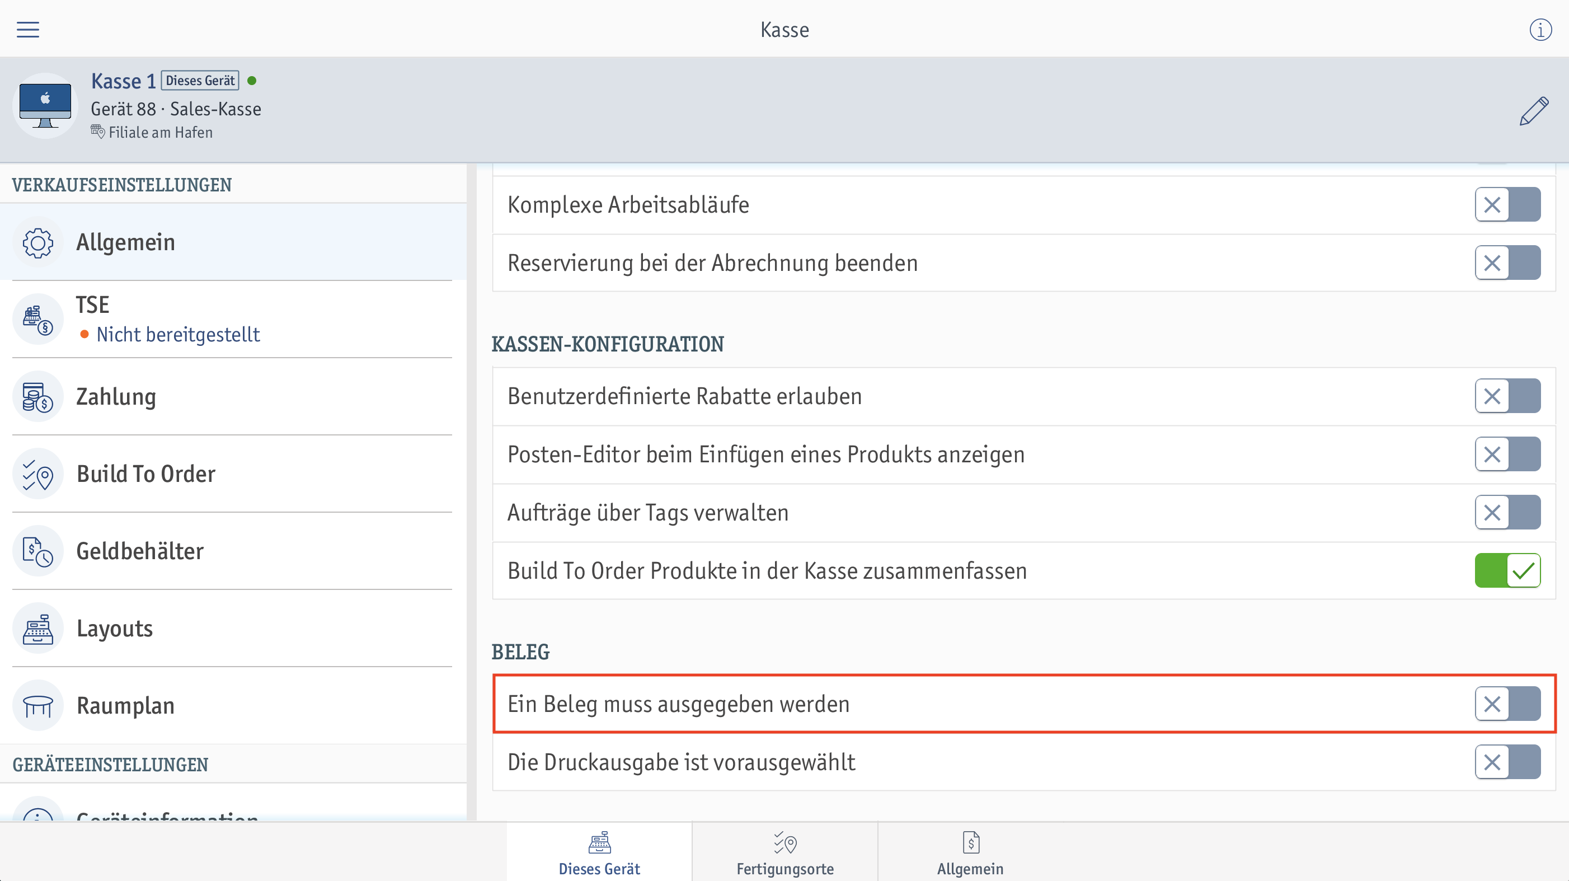Screen dimensions: 1569x881
Task: Click the KASSEN-KONFIGURATION section heading
Action: coord(608,344)
